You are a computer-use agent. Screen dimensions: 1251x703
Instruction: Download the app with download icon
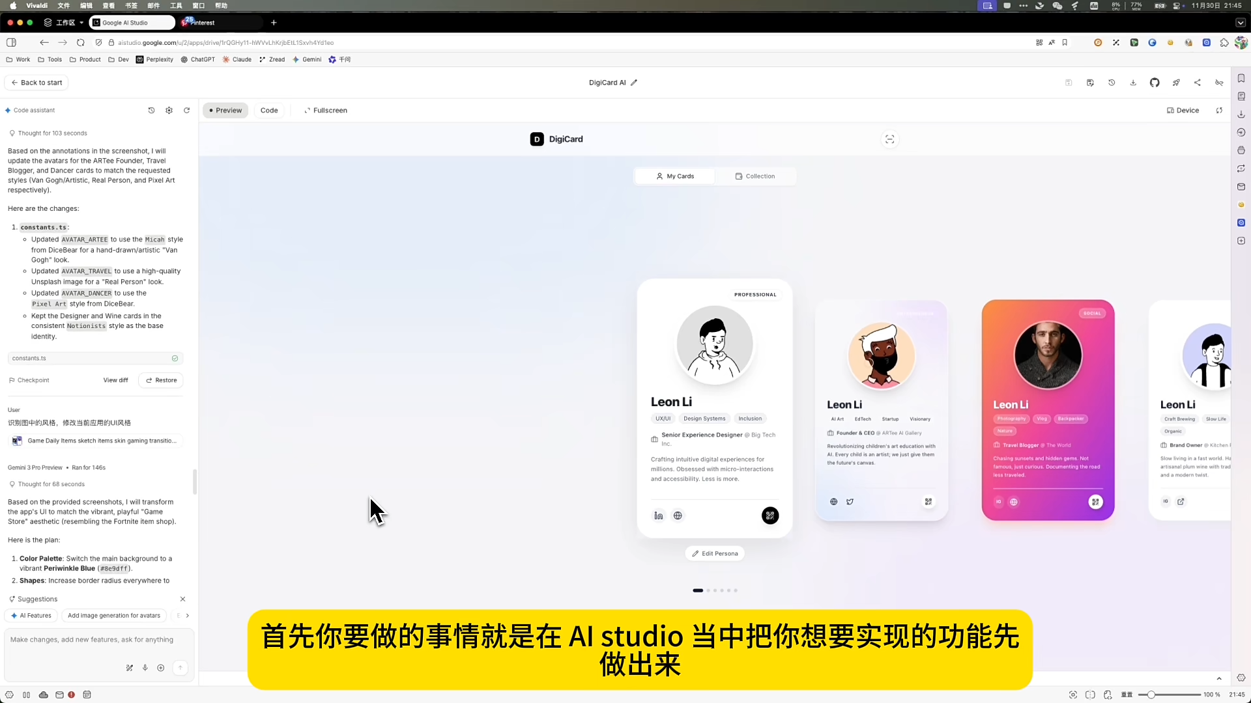[x=1133, y=83]
